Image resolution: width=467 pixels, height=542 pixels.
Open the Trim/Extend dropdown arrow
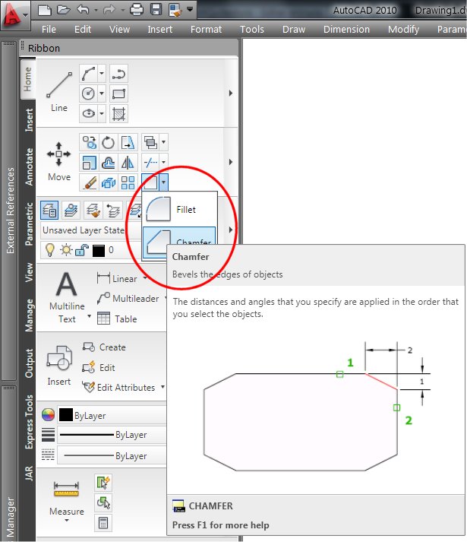pos(164,162)
